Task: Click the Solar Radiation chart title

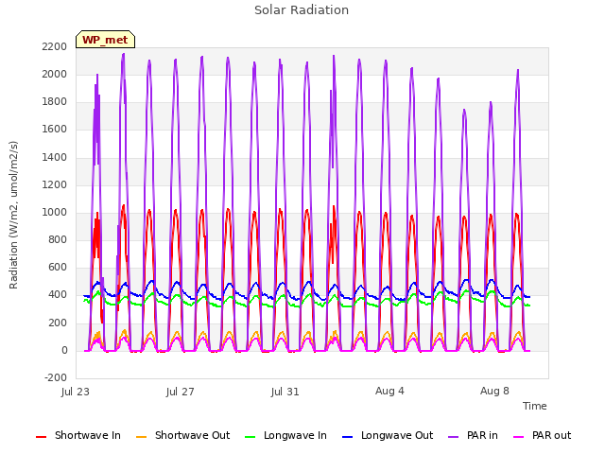Action: click(302, 10)
